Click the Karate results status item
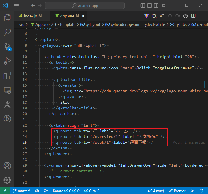208x194 pixels. coord(66,191)
